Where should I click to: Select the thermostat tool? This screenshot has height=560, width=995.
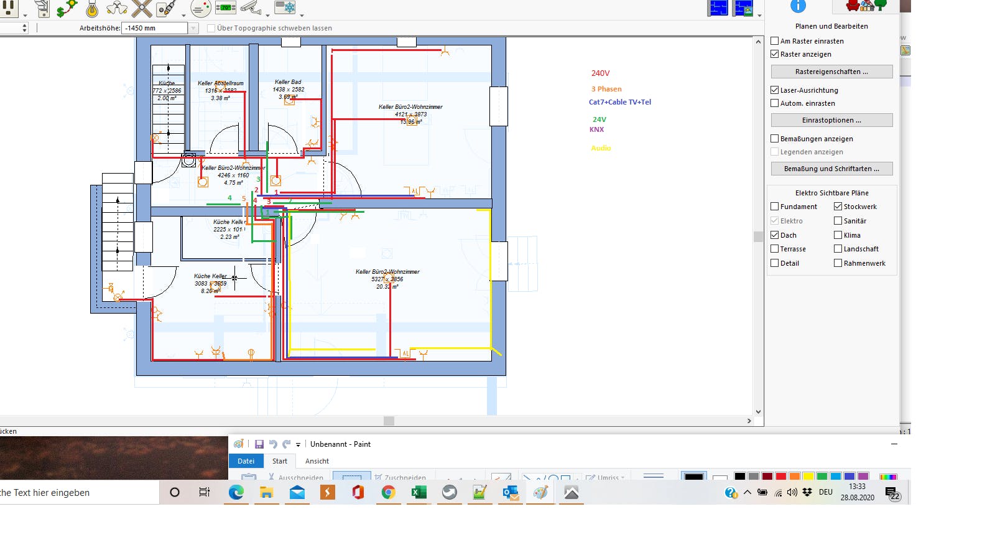pos(225,8)
